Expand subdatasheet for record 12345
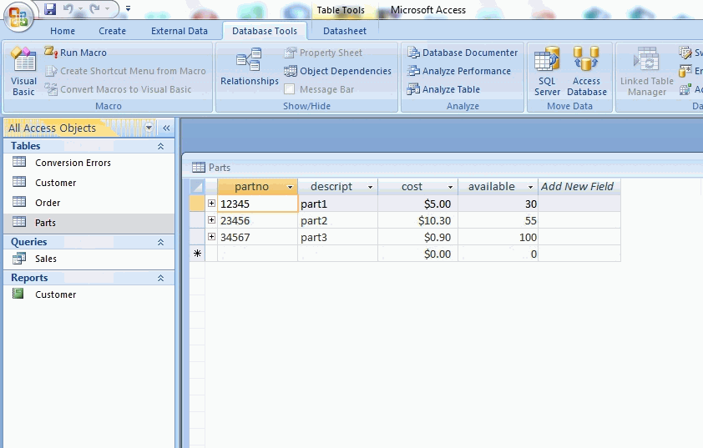Screen dimensions: 703x448 tap(211, 204)
